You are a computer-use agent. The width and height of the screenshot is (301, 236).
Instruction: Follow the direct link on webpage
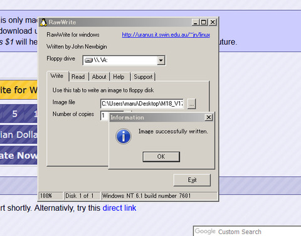(119, 208)
